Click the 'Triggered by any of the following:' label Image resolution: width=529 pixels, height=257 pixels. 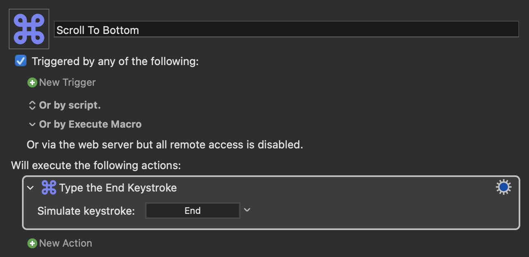[115, 61]
